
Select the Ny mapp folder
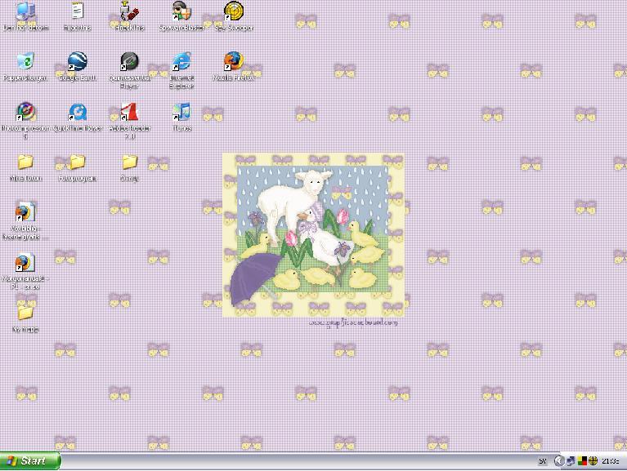coord(25,313)
